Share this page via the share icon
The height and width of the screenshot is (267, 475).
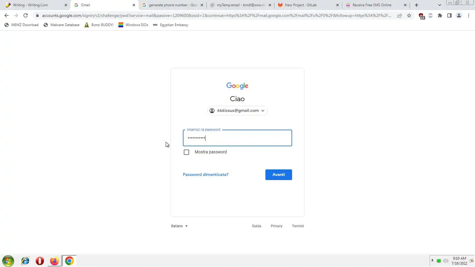point(400,15)
